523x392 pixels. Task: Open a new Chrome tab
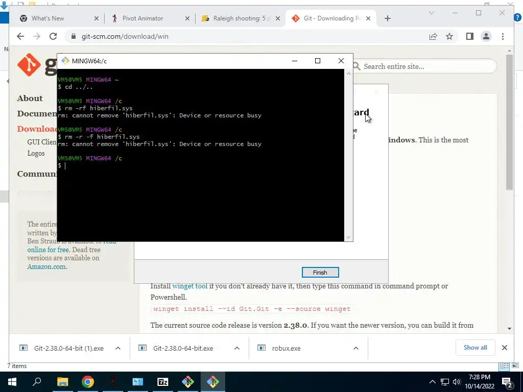pos(387,18)
